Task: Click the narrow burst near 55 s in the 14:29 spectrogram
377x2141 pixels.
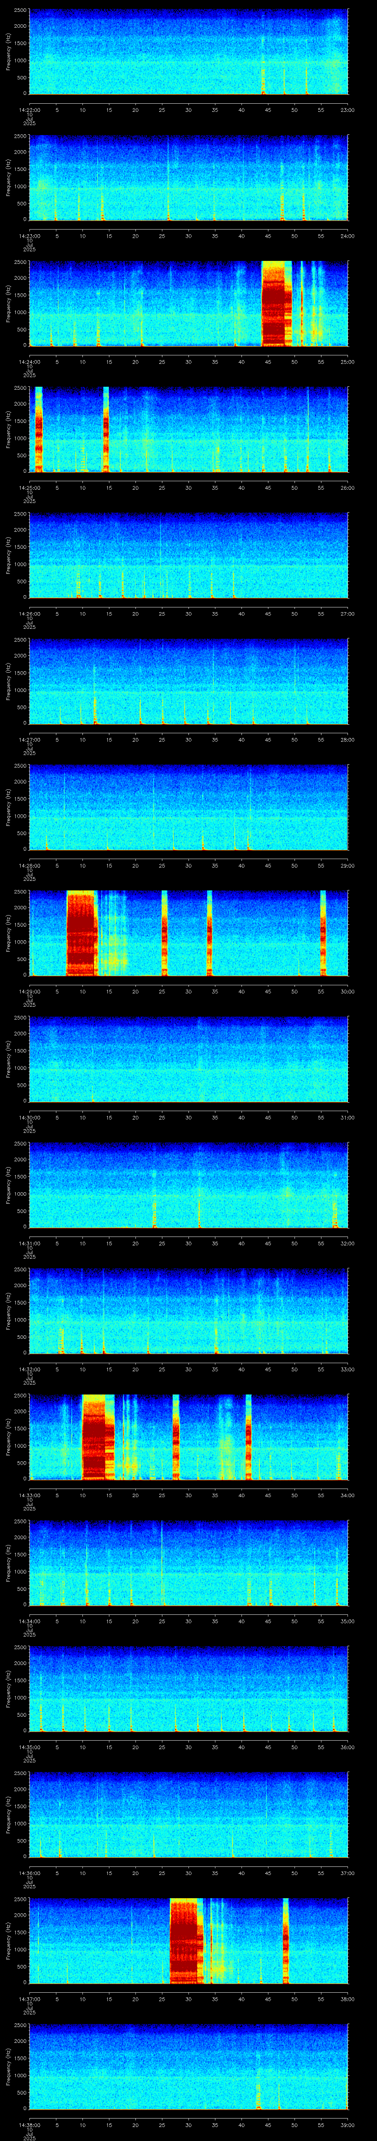Action: click(x=323, y=932)
